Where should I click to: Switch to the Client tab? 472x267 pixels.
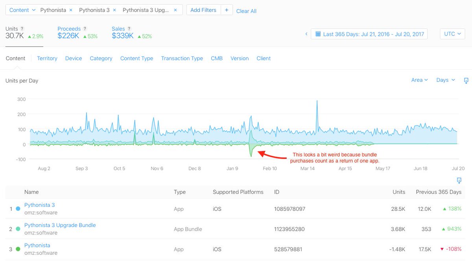264,58
